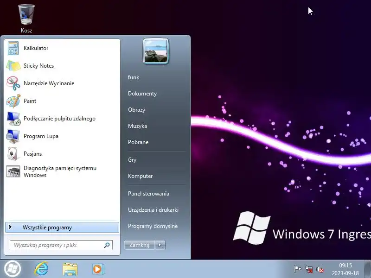Click the Program Lupa magnifier icon

click(x=13, y=136)
